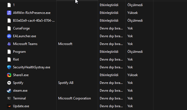Click the Etkinleştirildi status of entry 1
The height and width of the screenshot is (110, 187).
click(109, 5)
